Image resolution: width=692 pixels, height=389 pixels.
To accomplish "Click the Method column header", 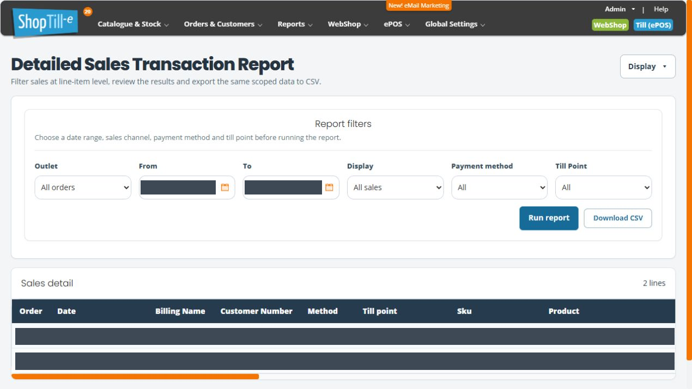I will click(x=323, y=311).
